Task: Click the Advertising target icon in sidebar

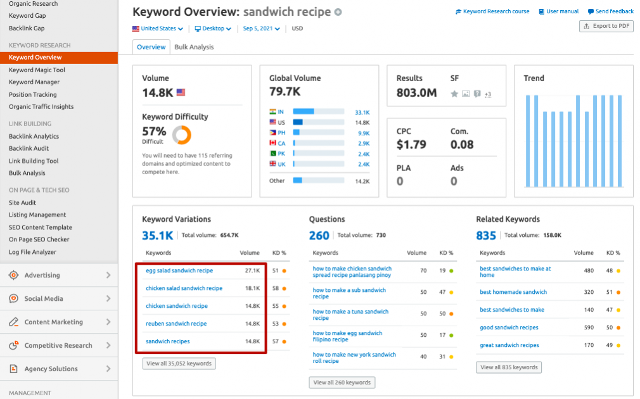Action: click(13, 275)
